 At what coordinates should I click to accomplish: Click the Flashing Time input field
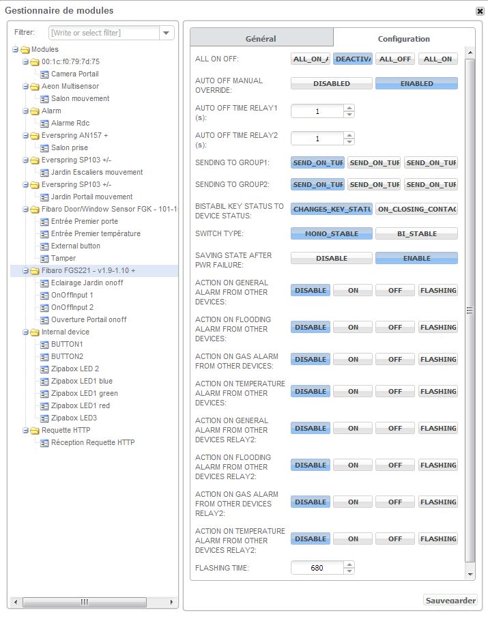(x=317, y=567)
